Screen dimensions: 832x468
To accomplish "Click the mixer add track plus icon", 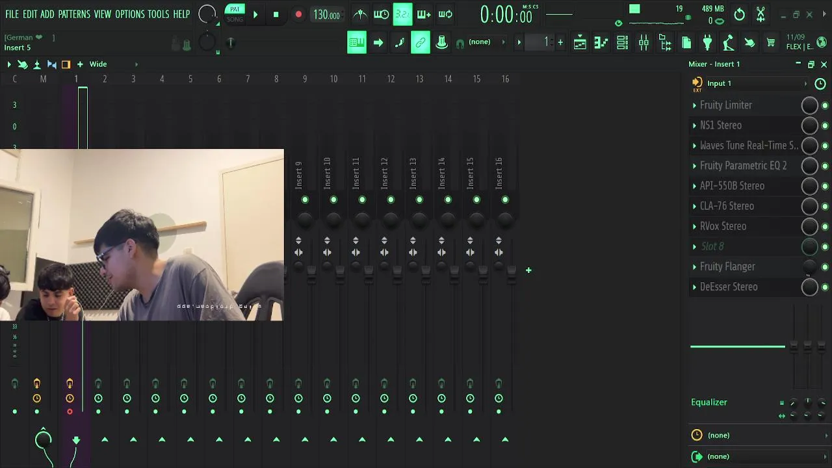I will [80, 64].
